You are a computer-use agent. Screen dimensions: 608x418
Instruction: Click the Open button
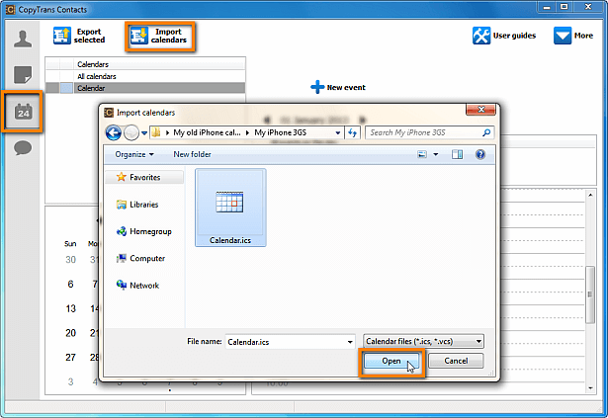[391, 361]
